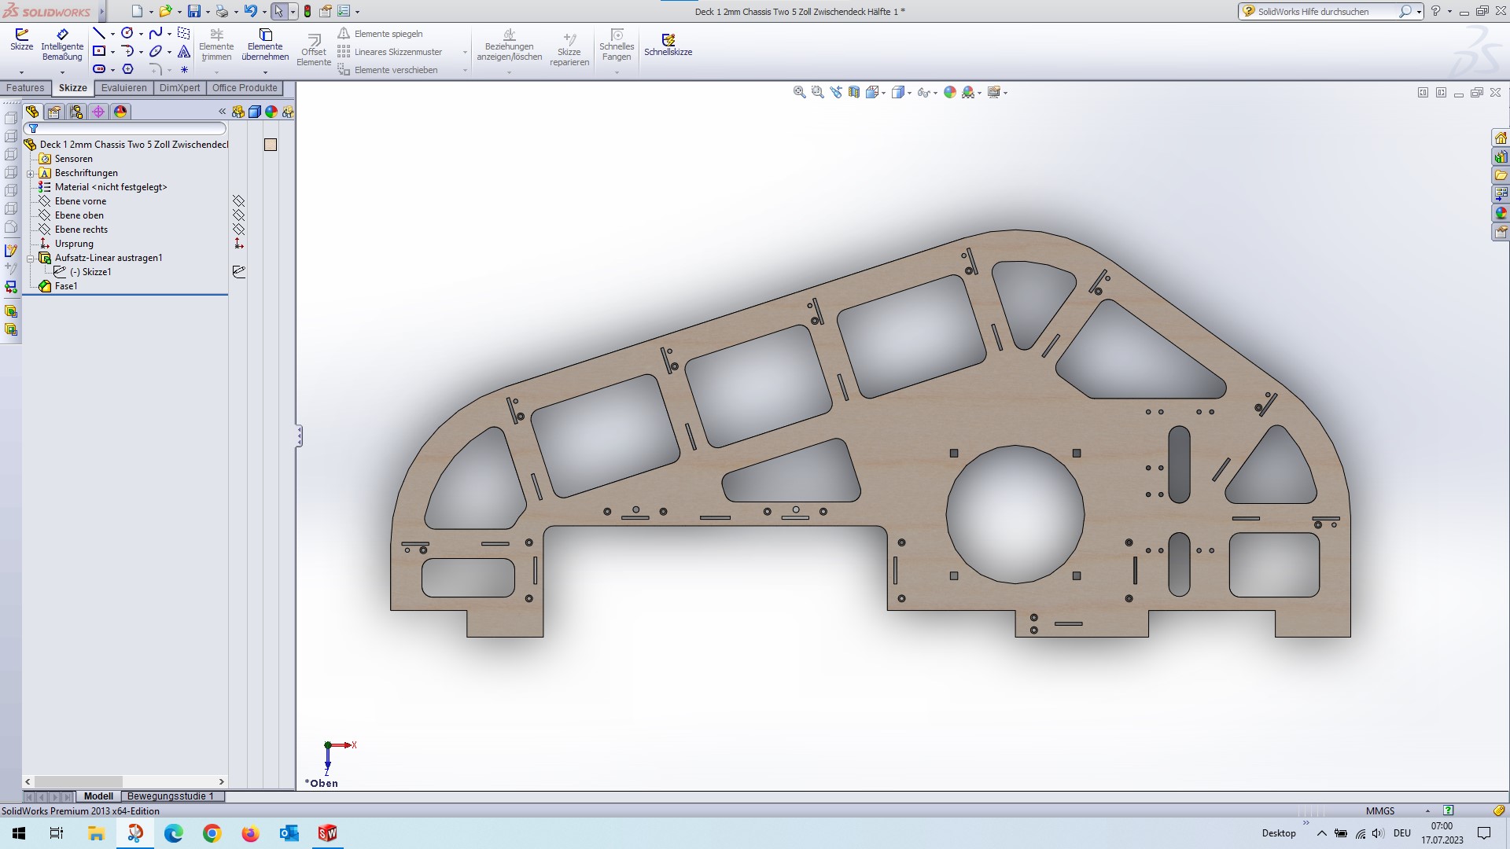
Task: Open the DisplayManager appearance tab icon
Action: tap(120, 112)
